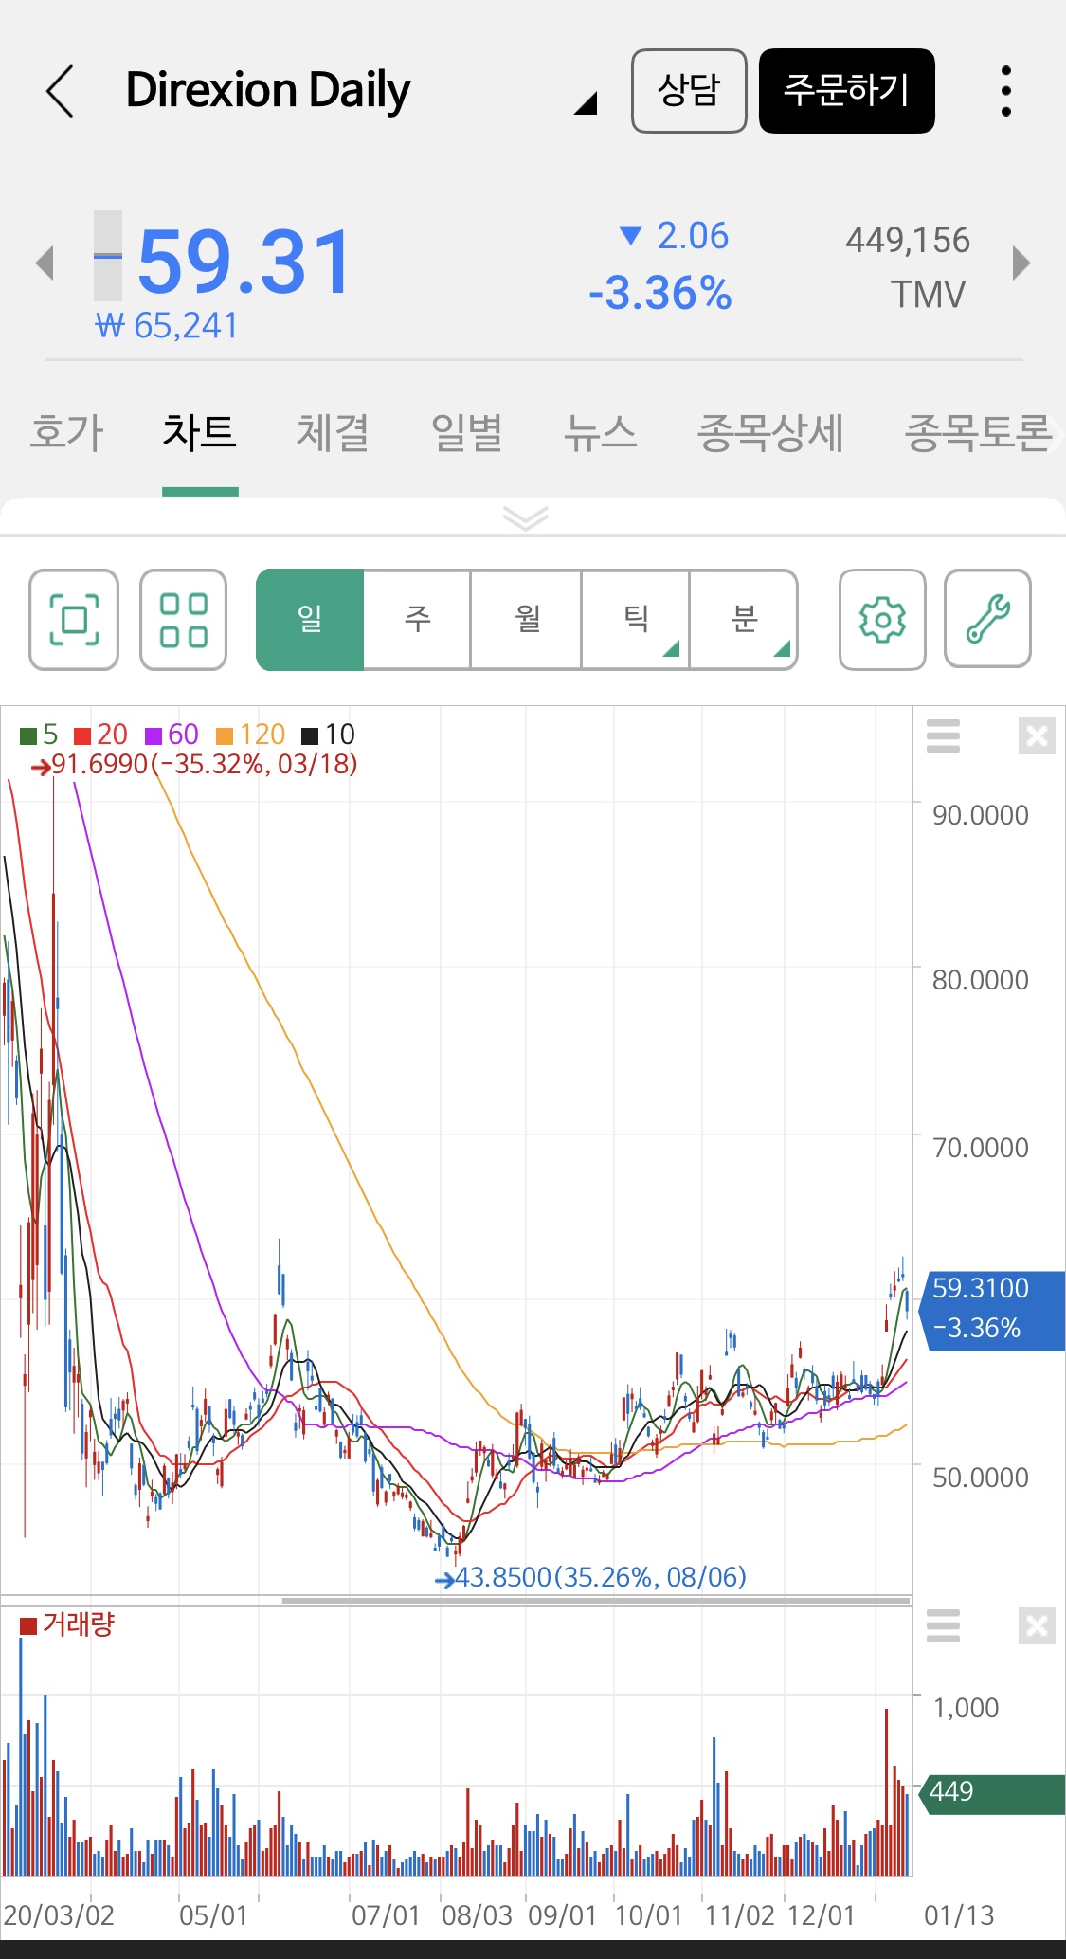Click the 거래량 volume legend label
Screen dimensions: 1066x1959
click(78, 1624)
